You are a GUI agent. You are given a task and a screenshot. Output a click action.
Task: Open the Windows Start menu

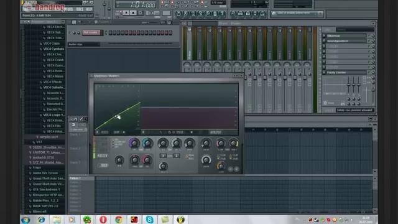coord(25,220)
